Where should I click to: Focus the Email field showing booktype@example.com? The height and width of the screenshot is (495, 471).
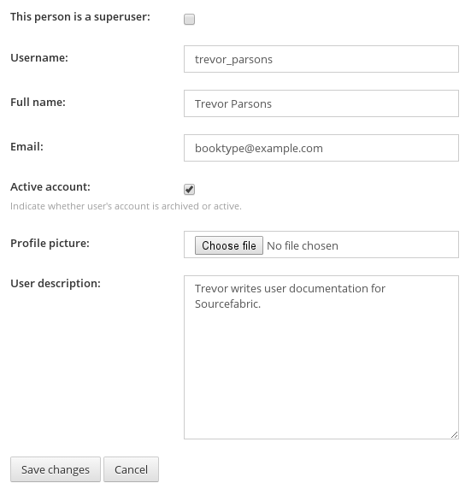tap(321, 148)
